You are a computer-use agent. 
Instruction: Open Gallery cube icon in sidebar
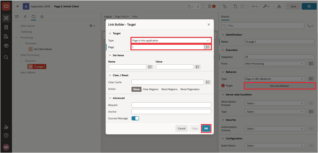point(6,46)
